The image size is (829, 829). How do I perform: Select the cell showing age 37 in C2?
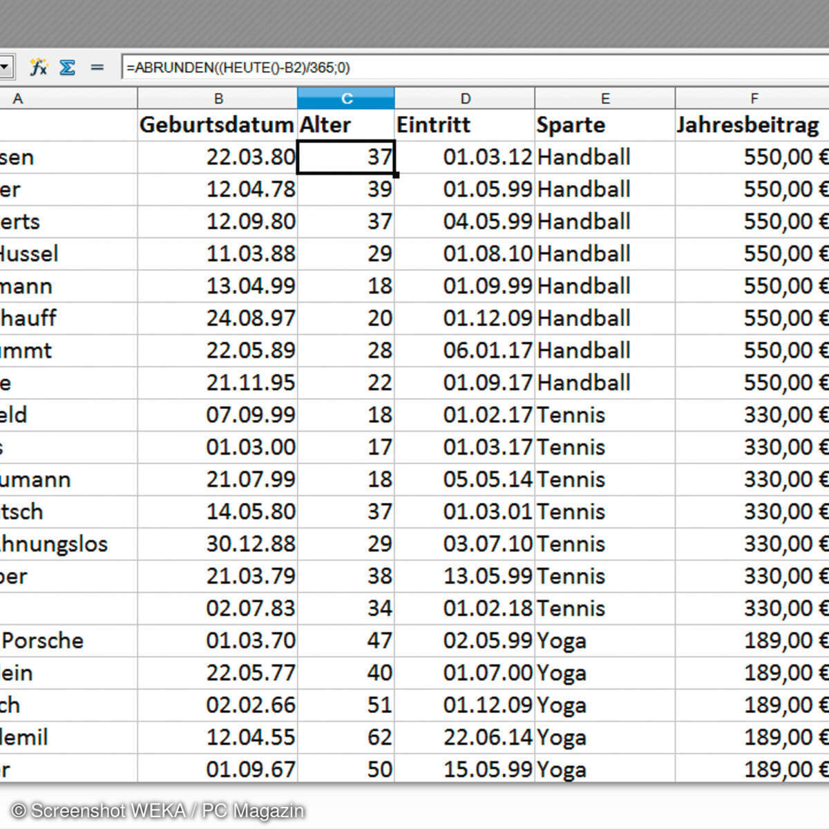coord(345,157)
